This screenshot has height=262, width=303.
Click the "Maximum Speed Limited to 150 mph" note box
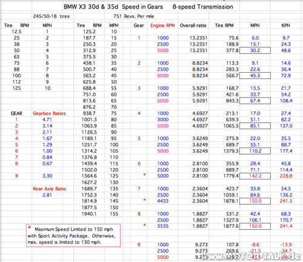pos(73,235)
